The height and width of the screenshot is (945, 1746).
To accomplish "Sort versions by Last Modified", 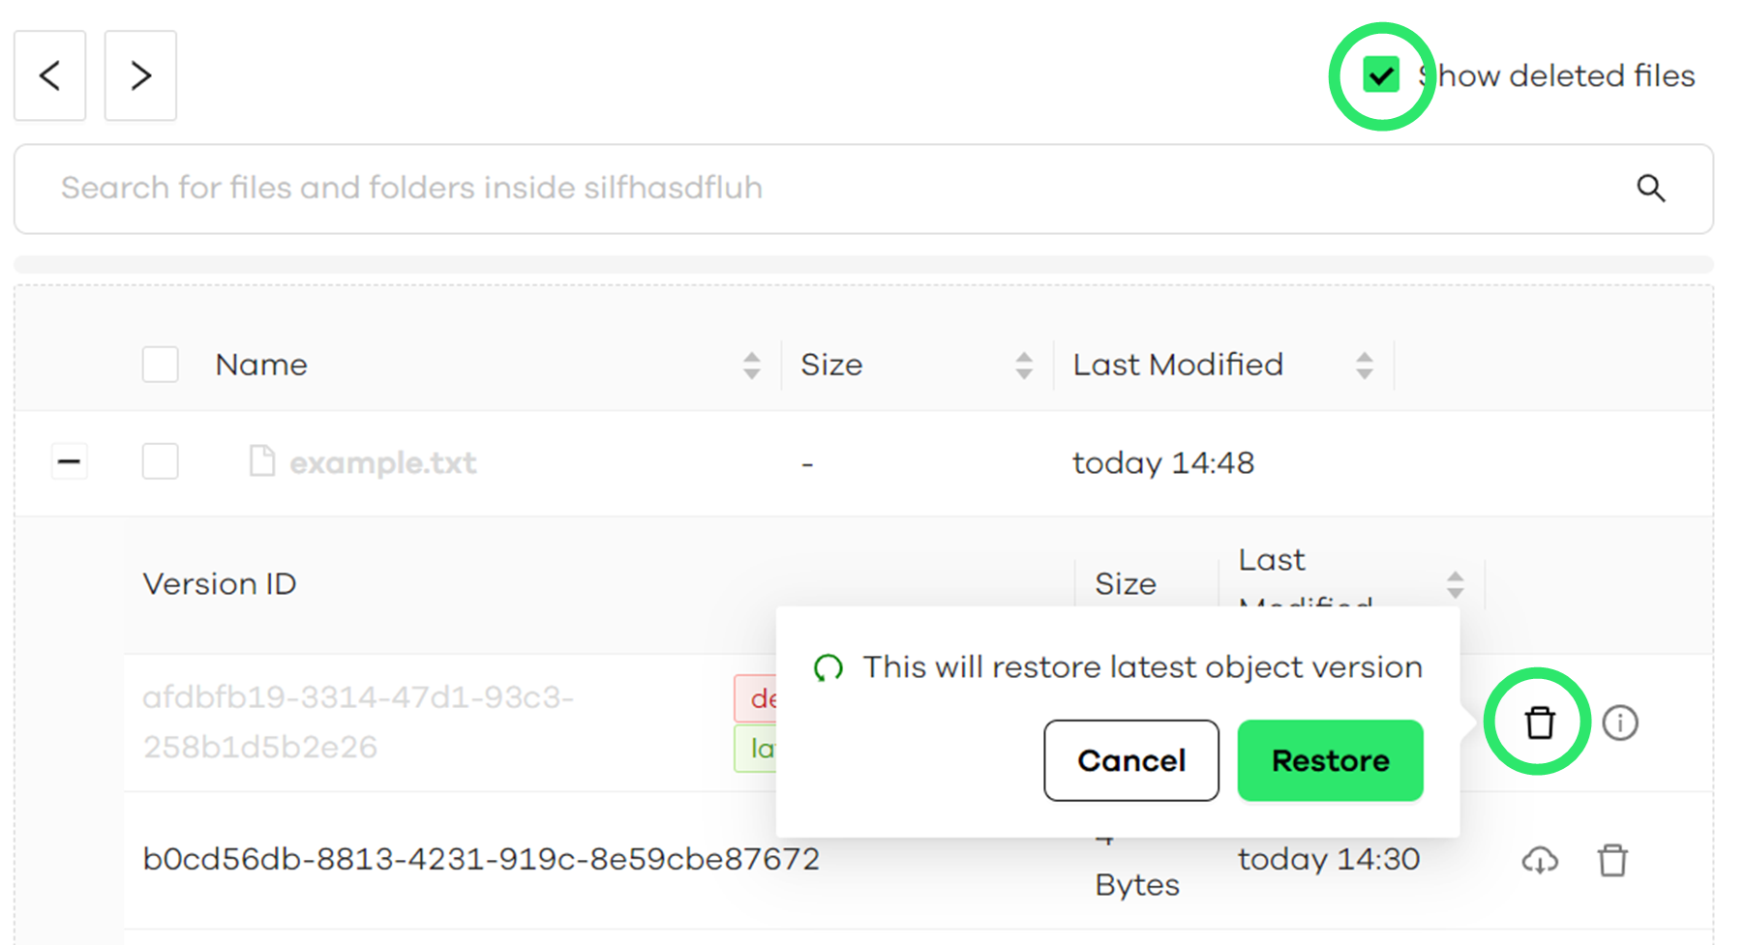I will pyautogui.click(x=1455, y=584).
